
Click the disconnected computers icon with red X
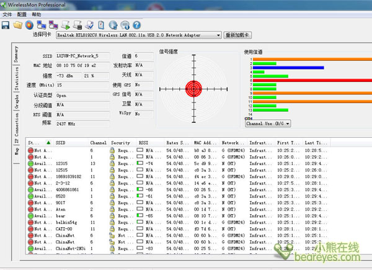[53, 25]
